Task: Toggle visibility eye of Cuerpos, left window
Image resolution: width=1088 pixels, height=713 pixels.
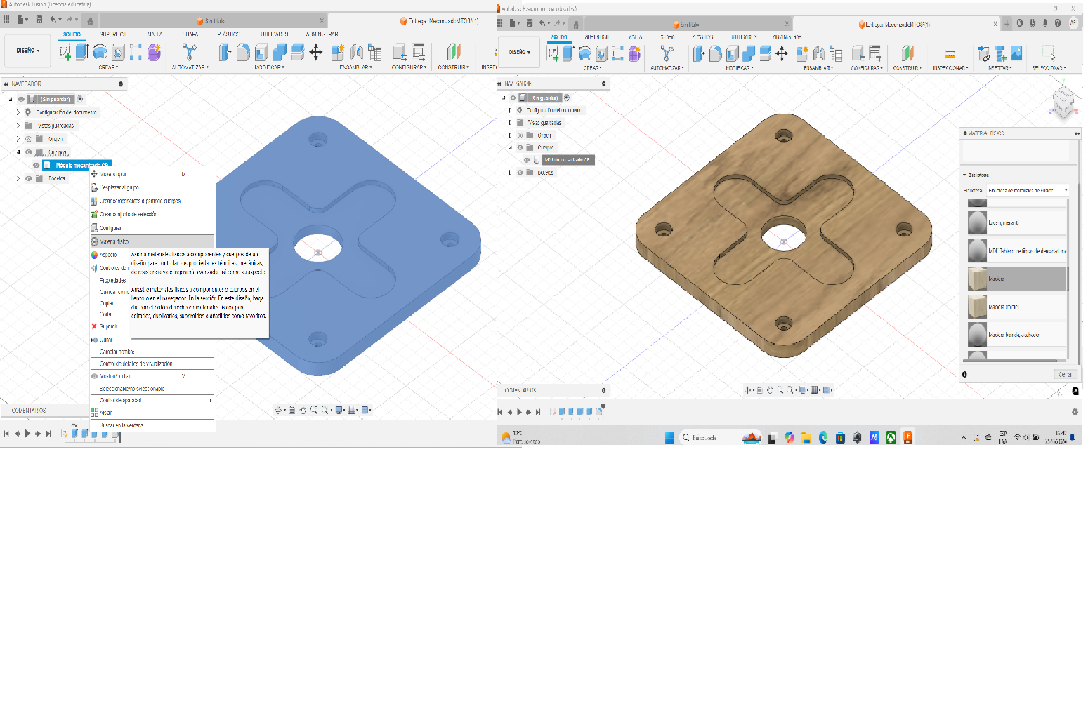Action: [x=29, y=152]
